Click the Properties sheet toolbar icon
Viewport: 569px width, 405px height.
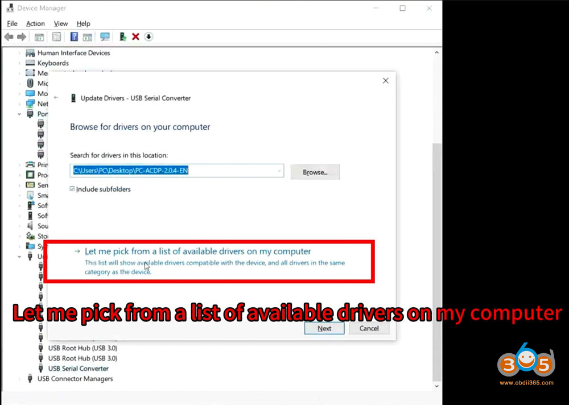pyautogui.click(x=56, y=37)
